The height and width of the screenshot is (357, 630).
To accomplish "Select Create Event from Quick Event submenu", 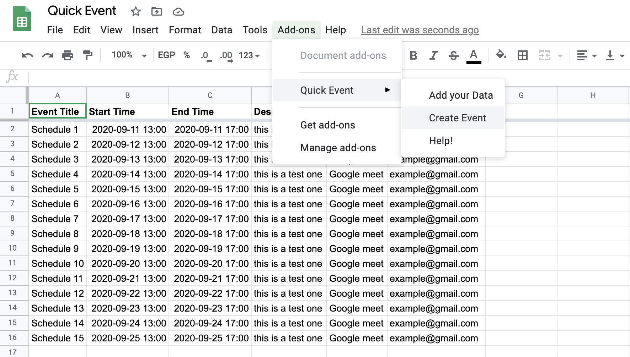I will (x=458, y=118).
